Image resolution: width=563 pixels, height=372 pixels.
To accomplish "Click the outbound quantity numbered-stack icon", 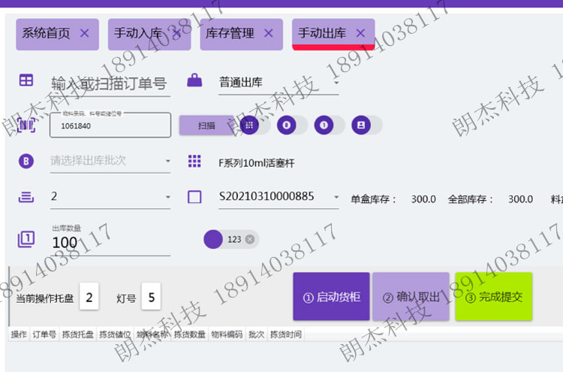I will point(26,240).
